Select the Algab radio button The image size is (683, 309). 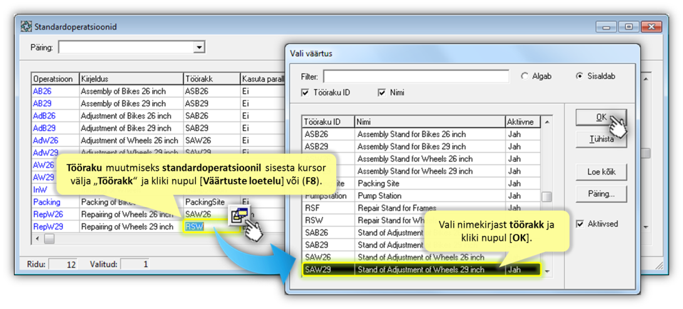[525, 76]
